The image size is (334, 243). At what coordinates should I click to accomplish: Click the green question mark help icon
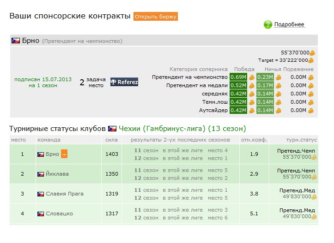coord(268,24)
